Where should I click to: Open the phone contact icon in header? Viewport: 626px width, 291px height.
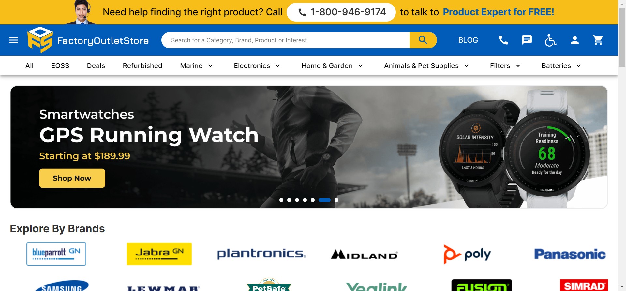503,40
